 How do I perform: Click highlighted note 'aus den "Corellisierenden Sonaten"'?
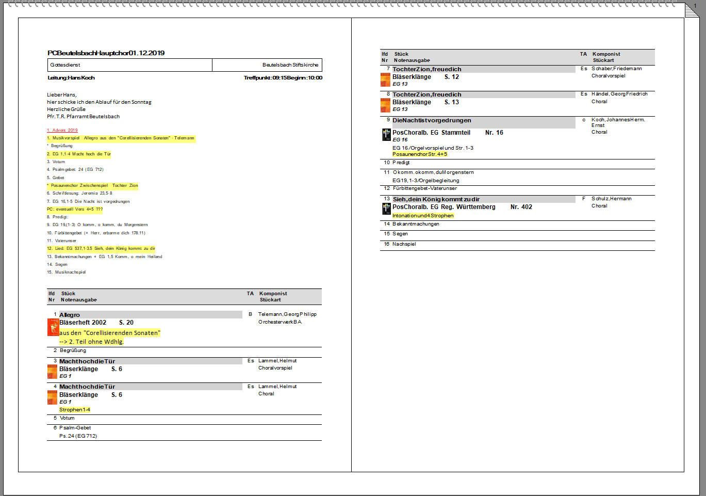(110, 333)
